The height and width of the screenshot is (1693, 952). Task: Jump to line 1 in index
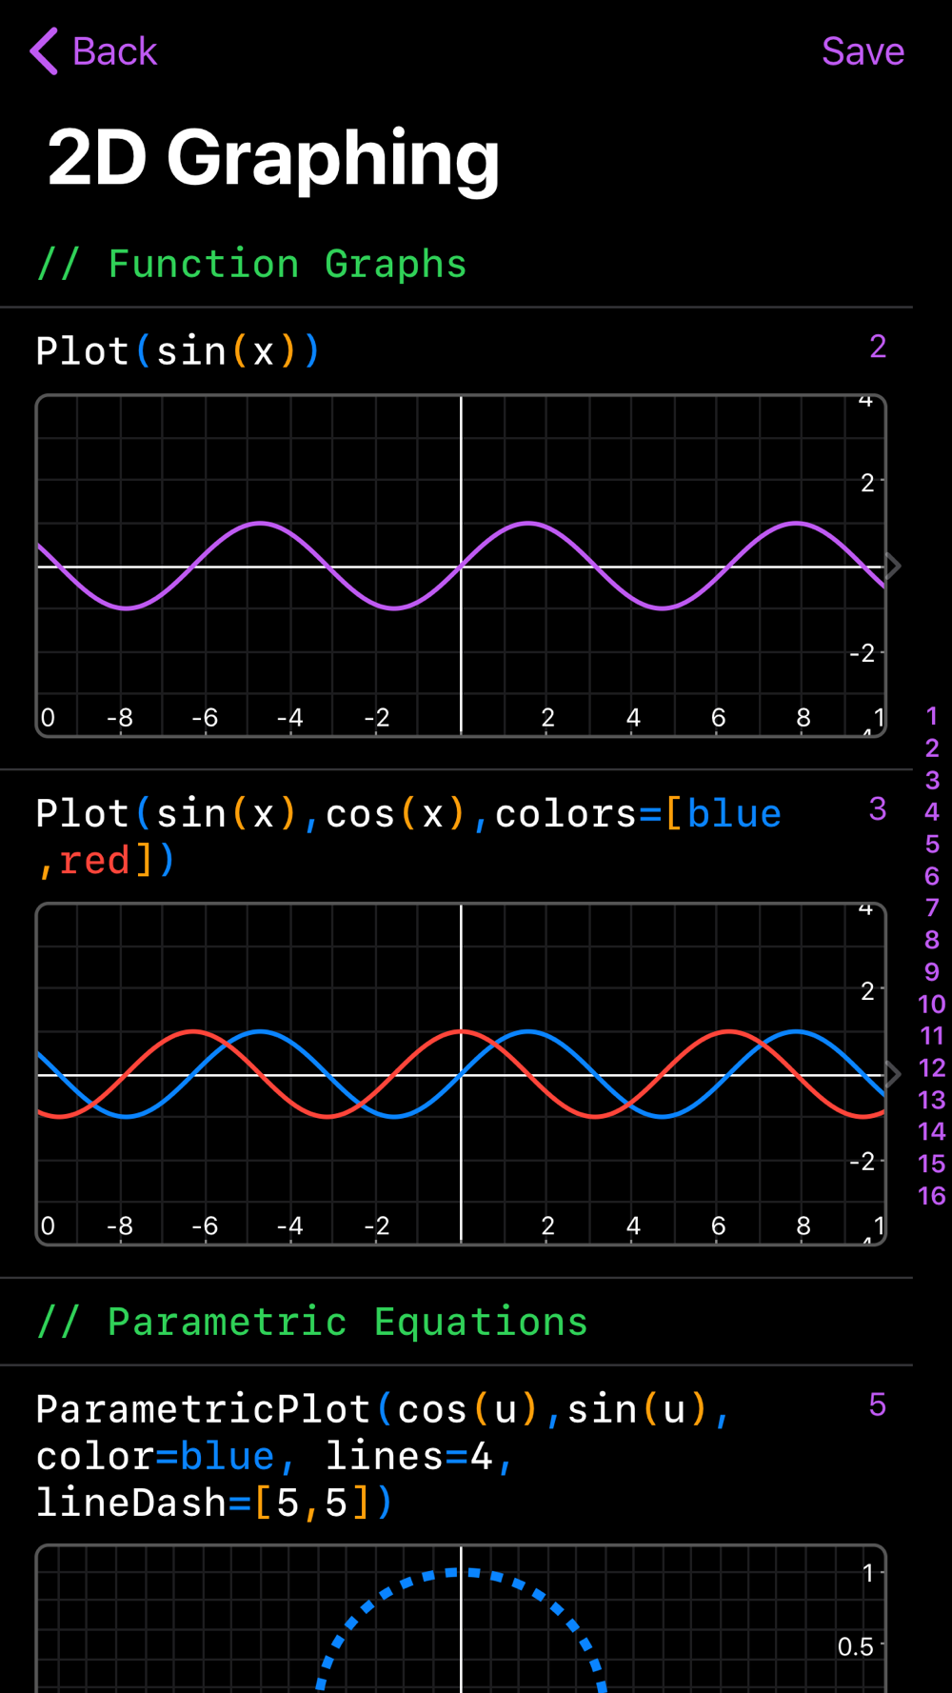932,716
